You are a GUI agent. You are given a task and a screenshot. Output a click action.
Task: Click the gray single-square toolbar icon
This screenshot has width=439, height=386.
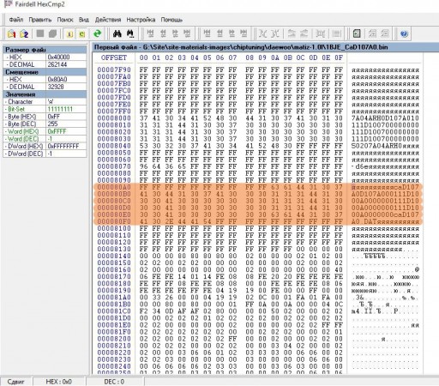[x=40, y=33]
